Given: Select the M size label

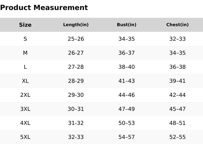Looking at the screenshot, I should click(x=25, y=53).
